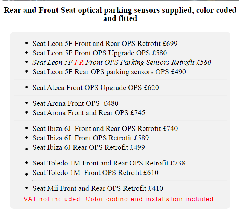Select Seat Arona Front and Rear OPS £745
This screenshot has width=241, height=214.
(x=88, y=113)
